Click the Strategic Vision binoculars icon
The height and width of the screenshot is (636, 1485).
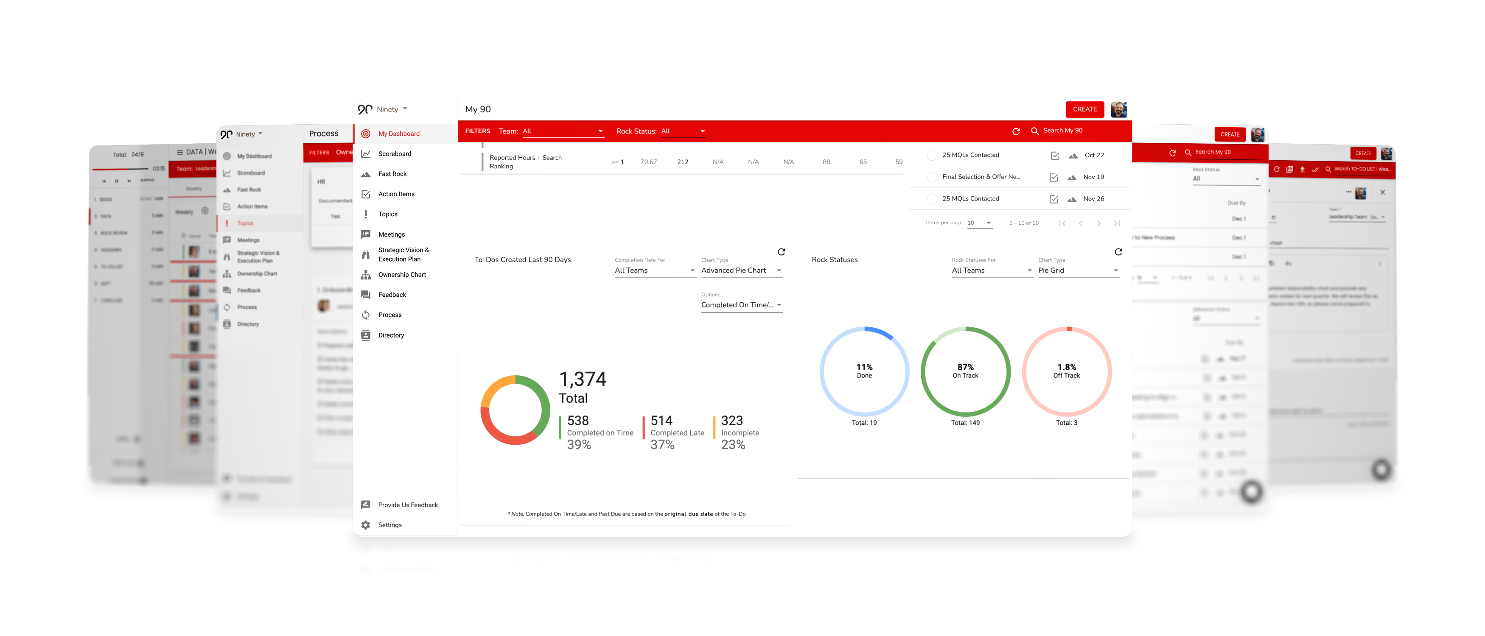click(x=365, y=255)
